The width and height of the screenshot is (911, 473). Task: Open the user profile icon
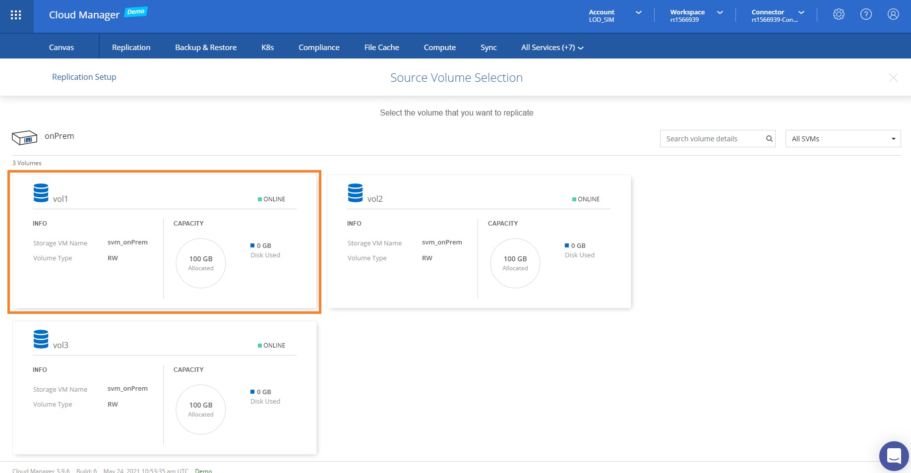[893, 14]
